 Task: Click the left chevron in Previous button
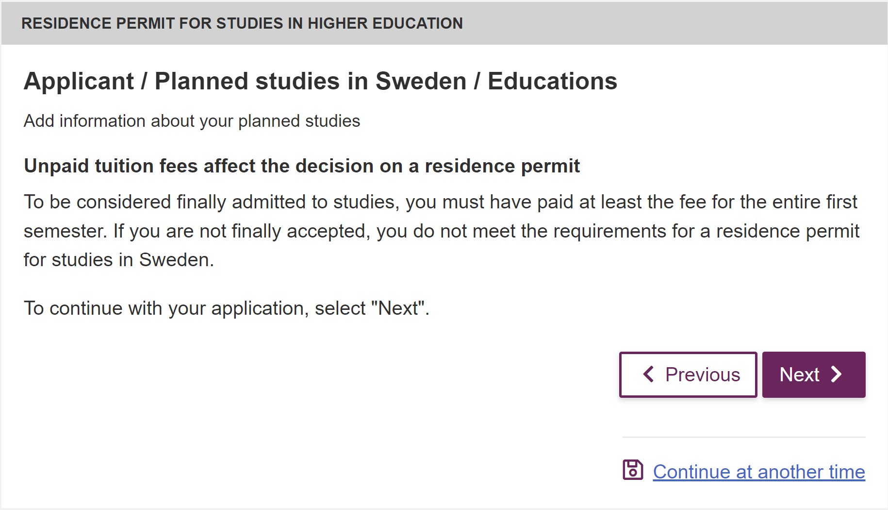(x=648, y=374)
